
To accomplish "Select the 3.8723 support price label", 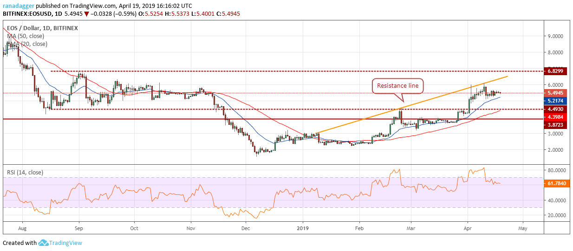I will coord(555,125).
